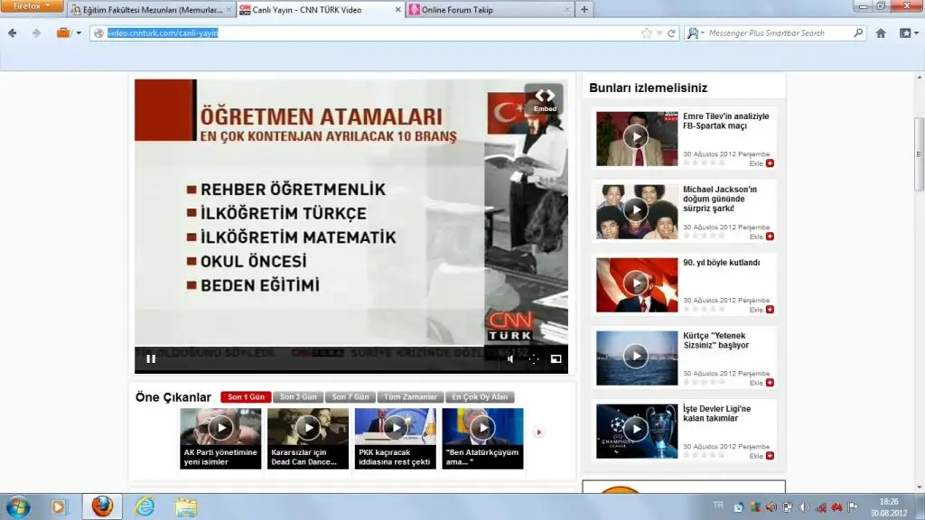Launch Windows Media Player from taskbar
The image size is (925, 520).
point(59,507)
